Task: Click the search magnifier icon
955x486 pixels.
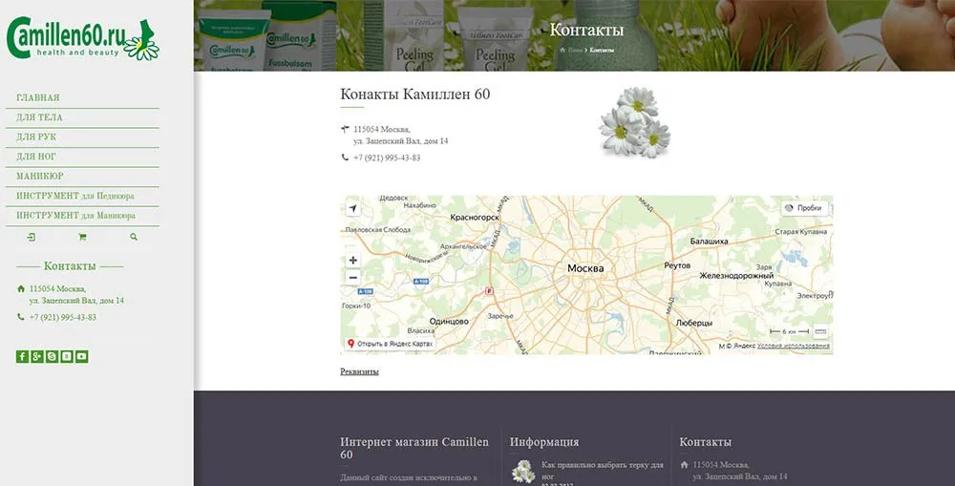Action: (134, 237)
